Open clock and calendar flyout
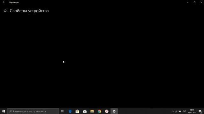This screenshot has height=114, width=204. click(192, 111)
